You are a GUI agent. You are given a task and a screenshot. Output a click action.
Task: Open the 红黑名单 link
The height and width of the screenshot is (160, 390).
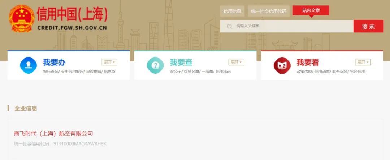pos(191,72)
